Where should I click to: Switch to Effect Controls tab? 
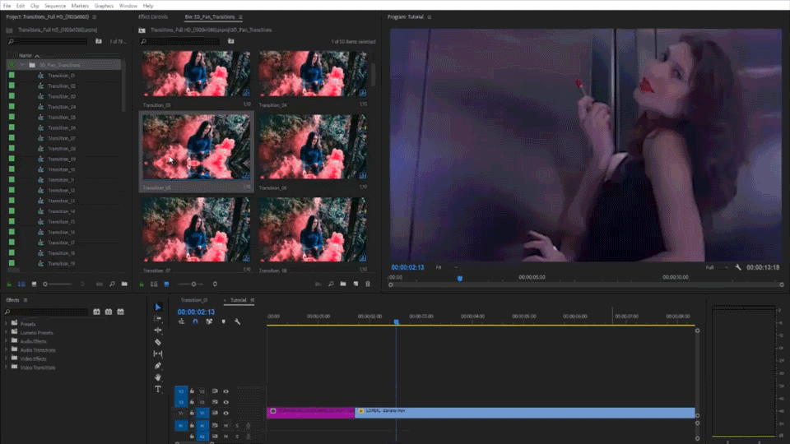(153, 16)
